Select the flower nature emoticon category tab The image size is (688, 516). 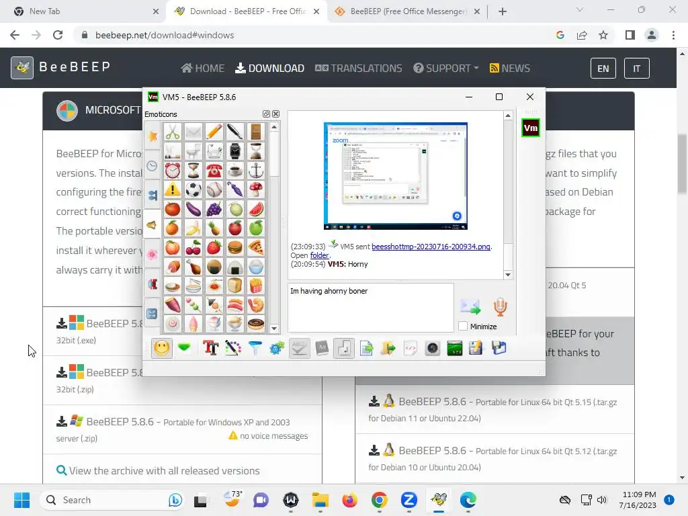tap(153, 254)
